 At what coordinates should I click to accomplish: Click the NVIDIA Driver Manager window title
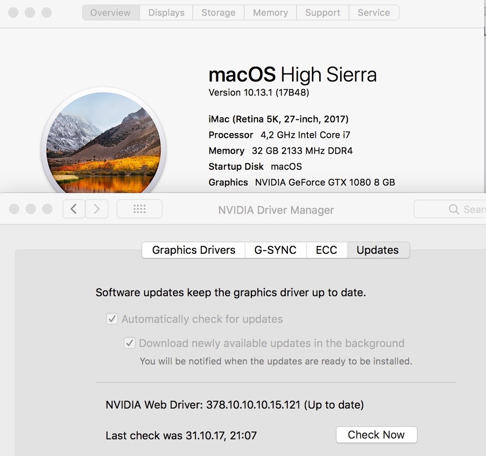pyautogui.click(x=276, y=210)
